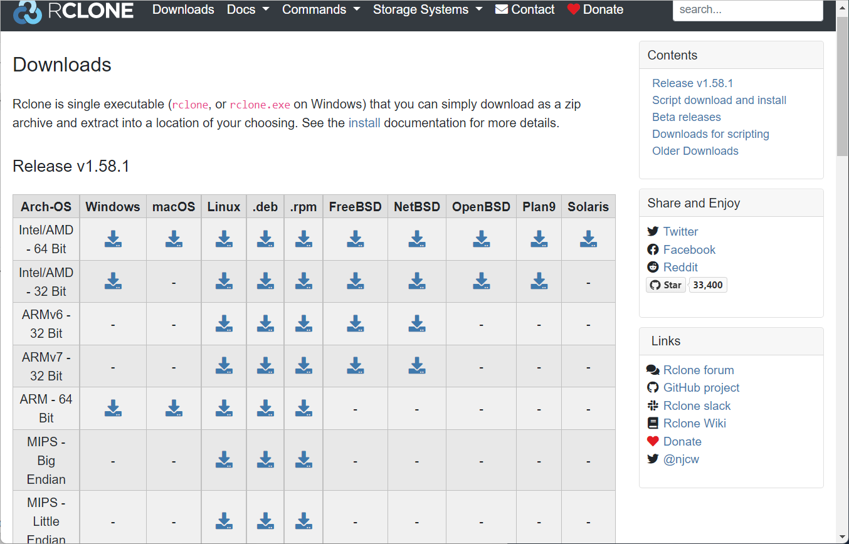Viewport: 849px width, 544px height.
Task: Download .deb ARM 64 Bit package
Action: click(265, 408)
